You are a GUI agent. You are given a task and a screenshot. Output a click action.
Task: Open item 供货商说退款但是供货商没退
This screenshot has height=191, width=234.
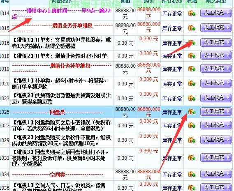[61, 99]
